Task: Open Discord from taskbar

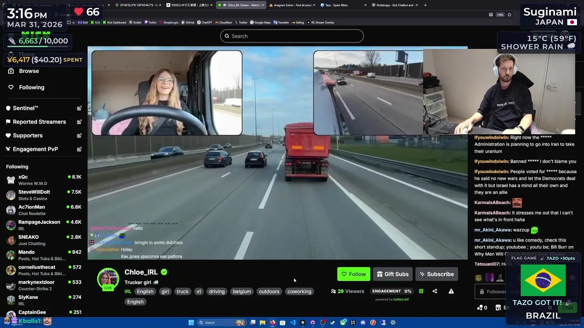Action: 363,323
